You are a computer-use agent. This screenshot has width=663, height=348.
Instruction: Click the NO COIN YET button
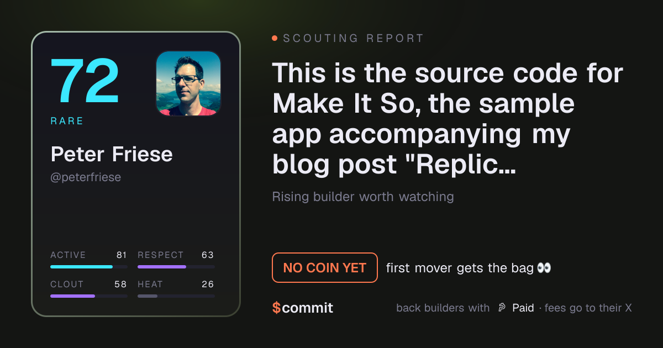coord(325,268)
